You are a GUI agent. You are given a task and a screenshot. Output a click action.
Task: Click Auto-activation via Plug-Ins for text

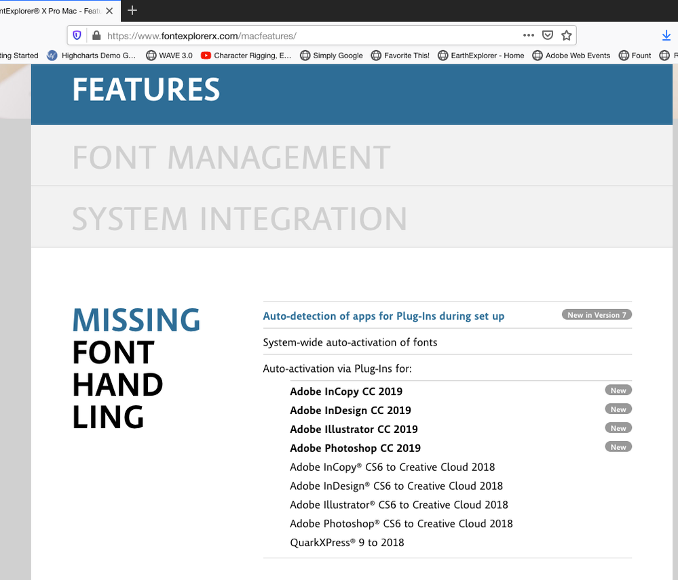337,369
